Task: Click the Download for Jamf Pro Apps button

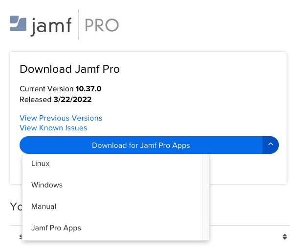Action: tap(141, 145)
